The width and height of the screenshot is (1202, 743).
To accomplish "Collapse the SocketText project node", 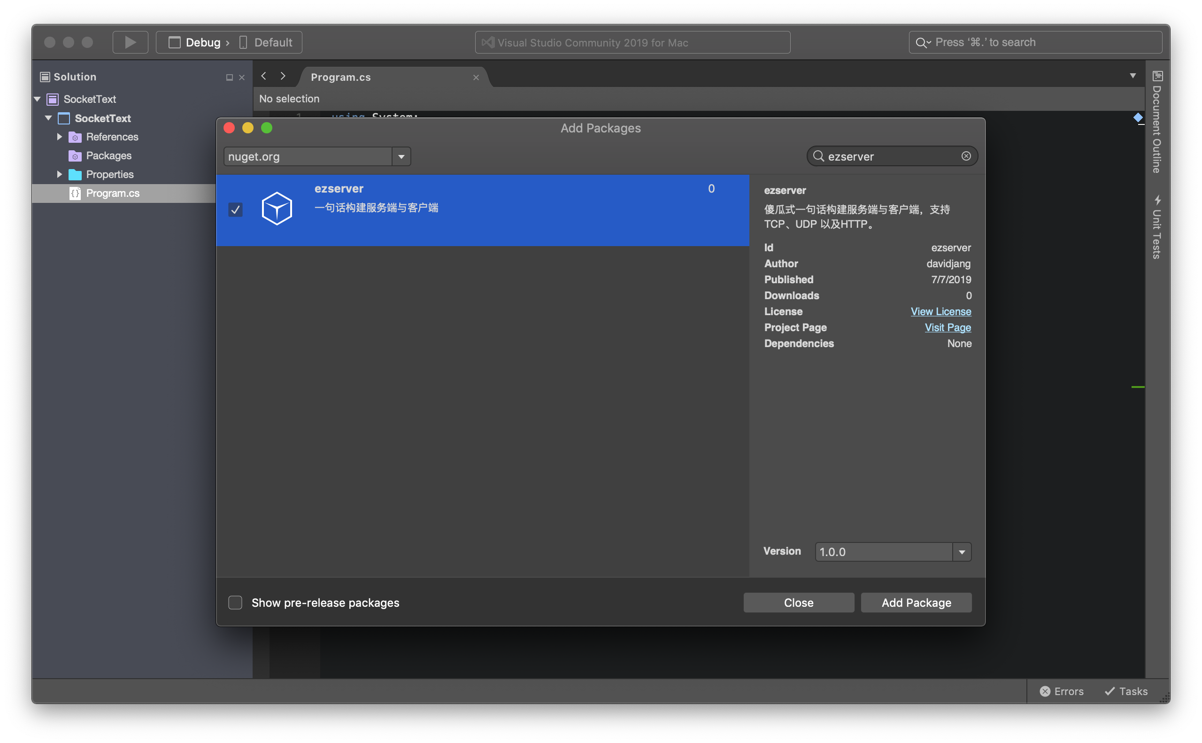I will pos(49,118).
